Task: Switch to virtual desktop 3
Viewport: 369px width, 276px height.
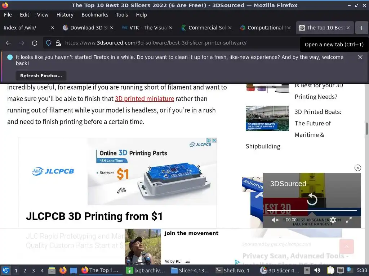Action: (x=34, y=271)
